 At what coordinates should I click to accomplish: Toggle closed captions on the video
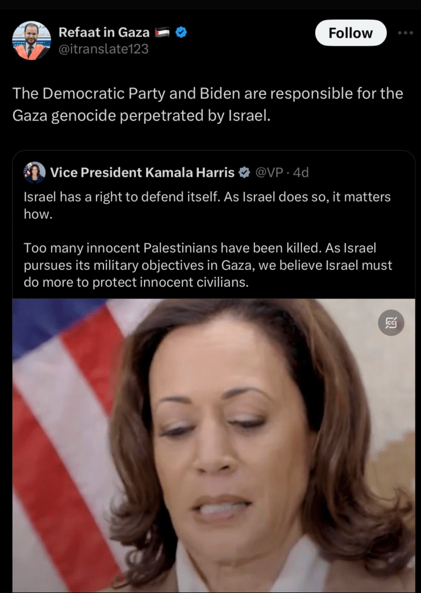click(391, 323)
